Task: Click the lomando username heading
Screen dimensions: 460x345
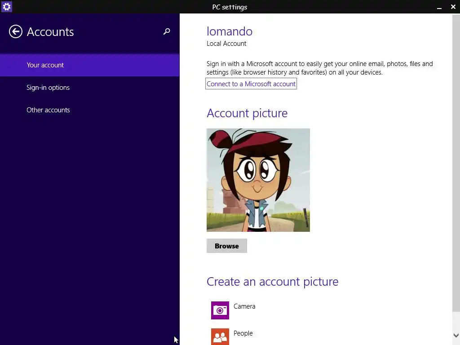Action: (230, 31)
